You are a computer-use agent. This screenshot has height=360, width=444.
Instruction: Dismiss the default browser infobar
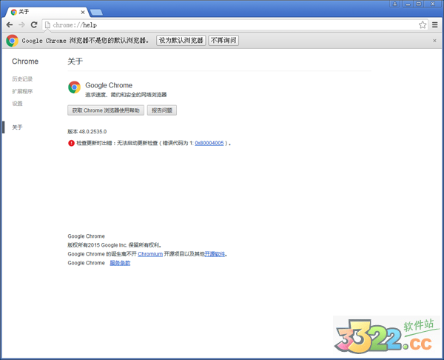434,41
